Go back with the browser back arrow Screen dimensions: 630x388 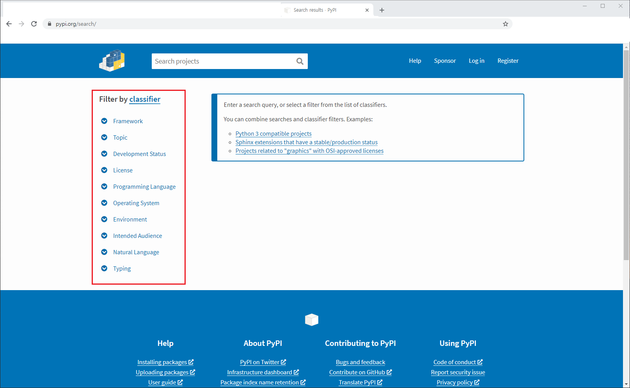point(9,24)
